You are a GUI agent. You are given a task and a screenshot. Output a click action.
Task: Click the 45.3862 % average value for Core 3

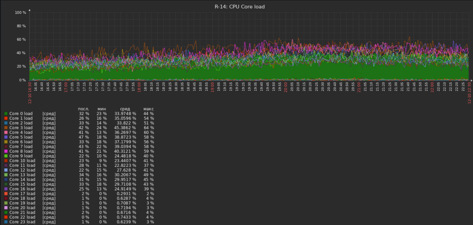(125, 128)
